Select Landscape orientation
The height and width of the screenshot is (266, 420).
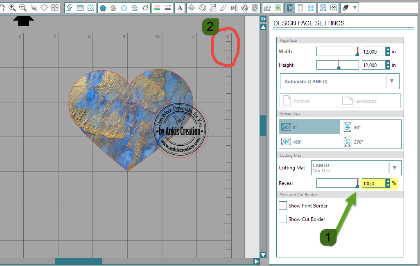pyautogui.click(x=359, y=101)
